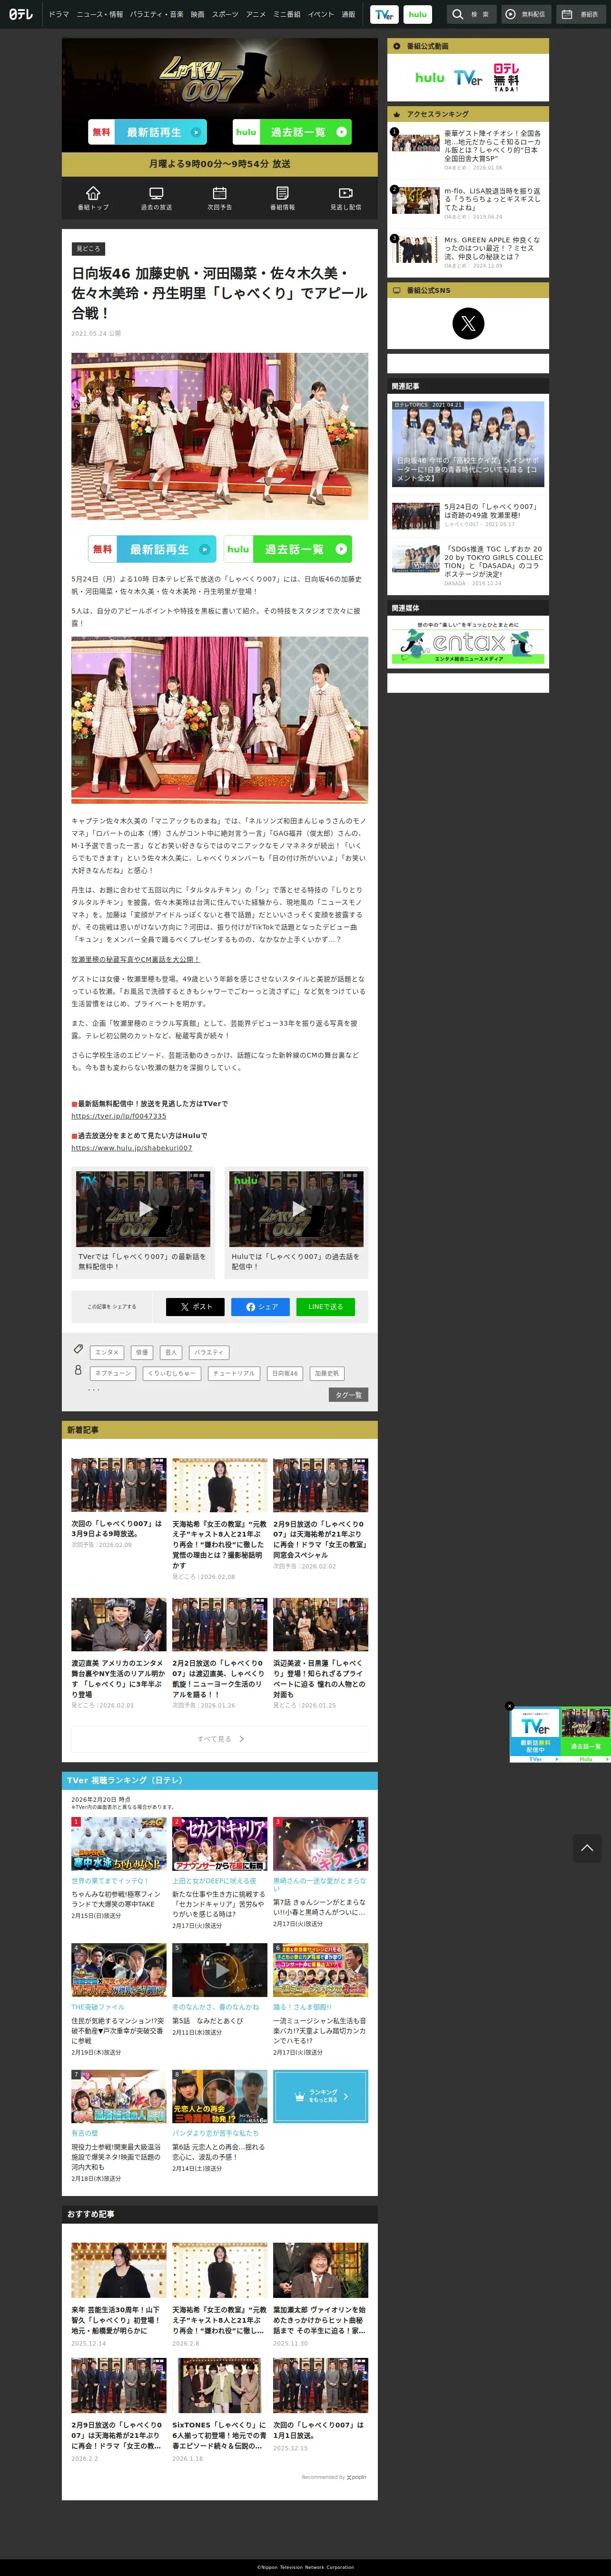
Task: Click the 過去話一覧 button below the first article photo
Action: tap(288, 549)
